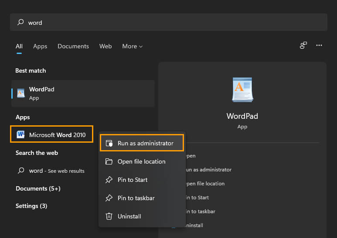This screenshot has height=238, width=337.
Task: Click Open action in WordPad preview pane
Action: 191,156
